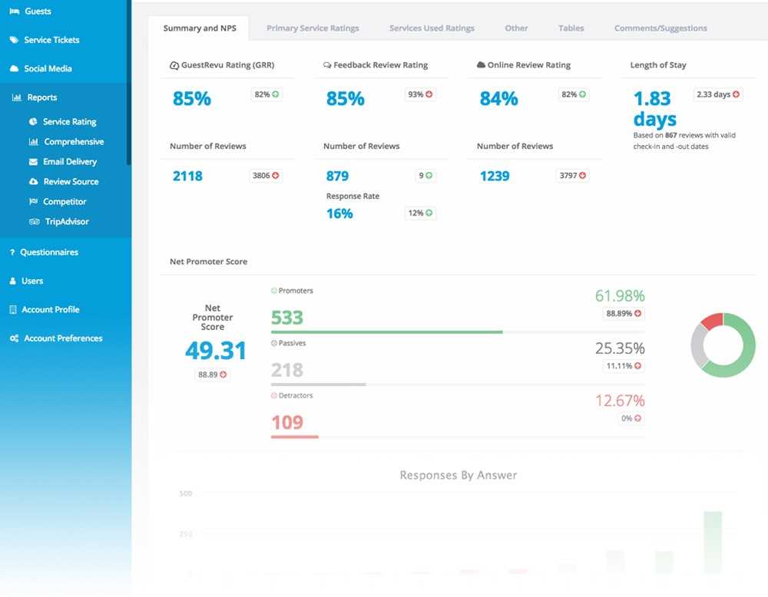Click the Service Tickets tag icon

tap(14, 40)
